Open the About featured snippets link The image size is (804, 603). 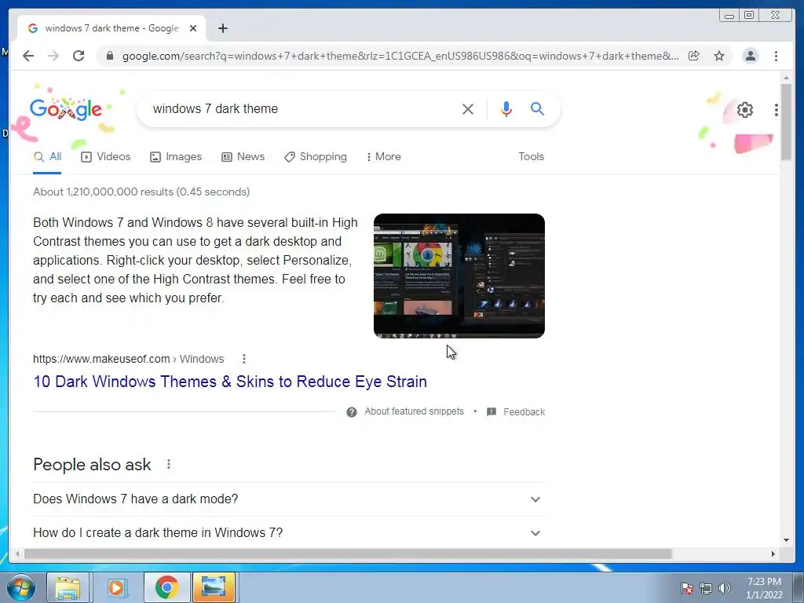pyautogui.click(x=414, y=411)
